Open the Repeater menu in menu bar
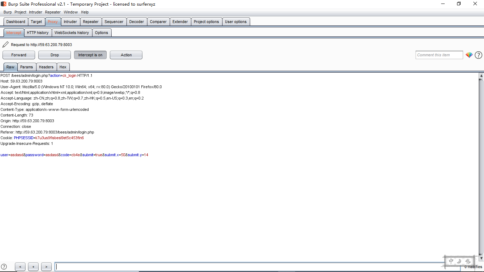This screenshot has width=484, height=272. point(53,12)
